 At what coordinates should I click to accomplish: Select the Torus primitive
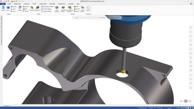pyautogui.click(x=13, y=11)
